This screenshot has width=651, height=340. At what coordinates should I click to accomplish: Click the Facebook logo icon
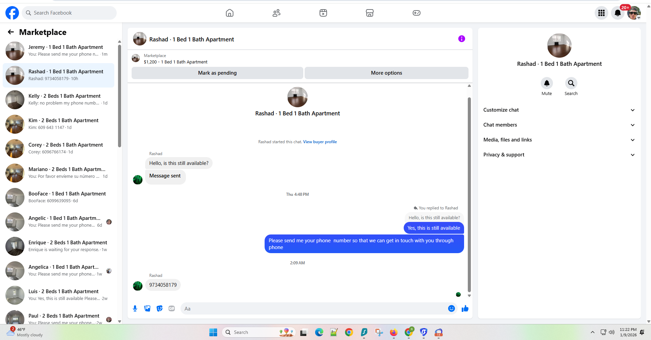point(12,13)
